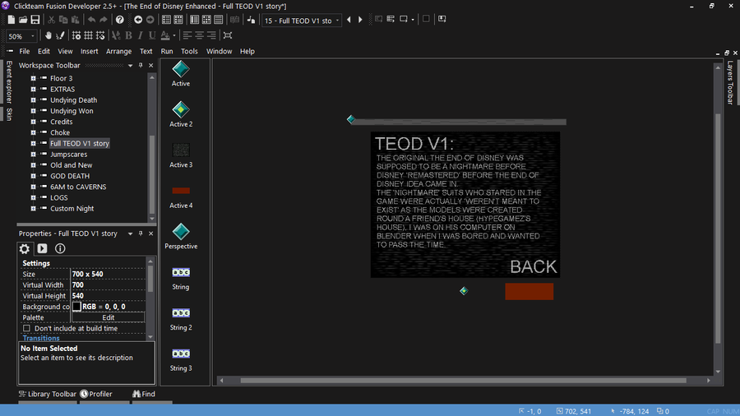Open the Tools menu
This screenshot has width=740, height=416.
pos(189,52)
